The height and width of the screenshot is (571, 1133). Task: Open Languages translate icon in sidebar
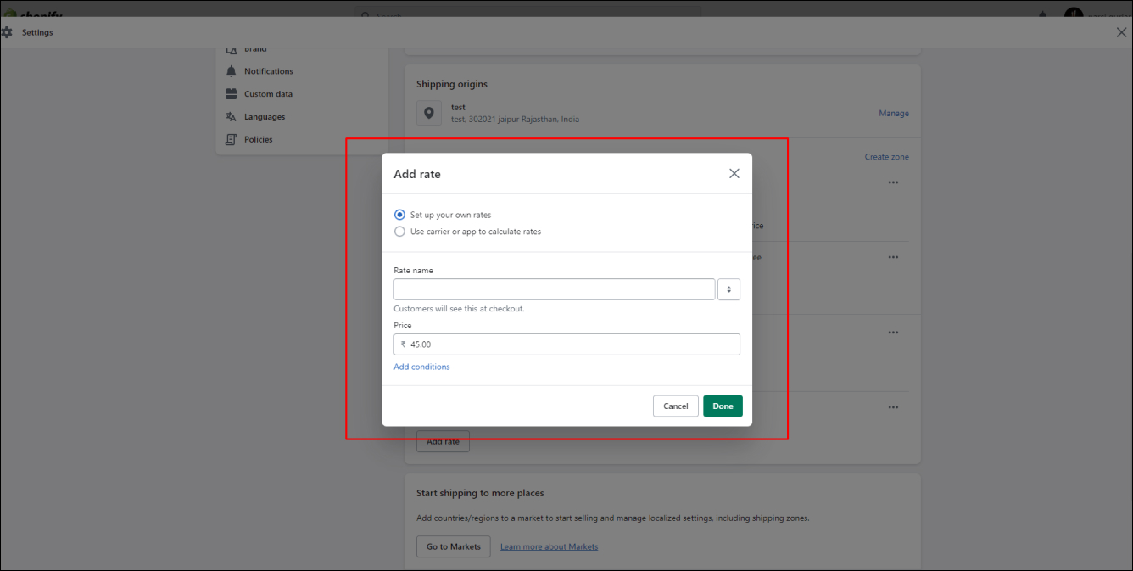click(x=231, y=117)
